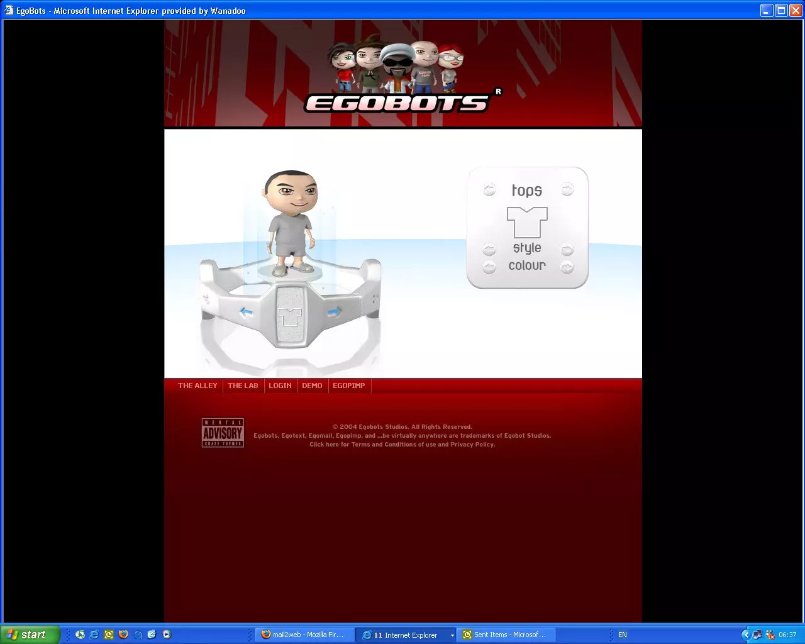This screenshot has width=805, height=644.
Task: Select the previous style with left arrow
Action: click(489, 249)
